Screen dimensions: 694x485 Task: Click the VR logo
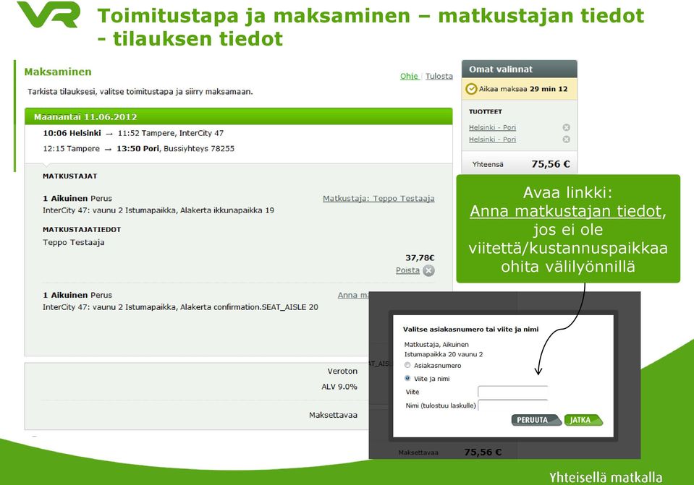[x=48, y=14]
